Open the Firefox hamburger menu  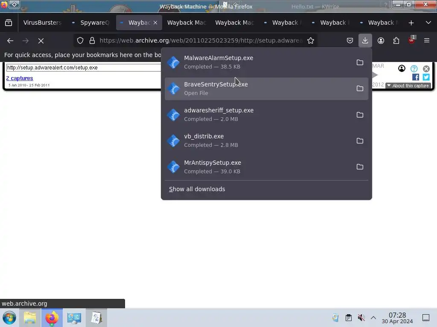pos(427,40)
